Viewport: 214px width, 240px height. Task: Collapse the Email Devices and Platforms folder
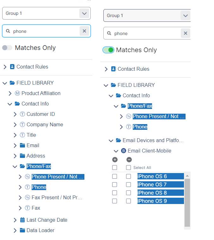(111, 141)
